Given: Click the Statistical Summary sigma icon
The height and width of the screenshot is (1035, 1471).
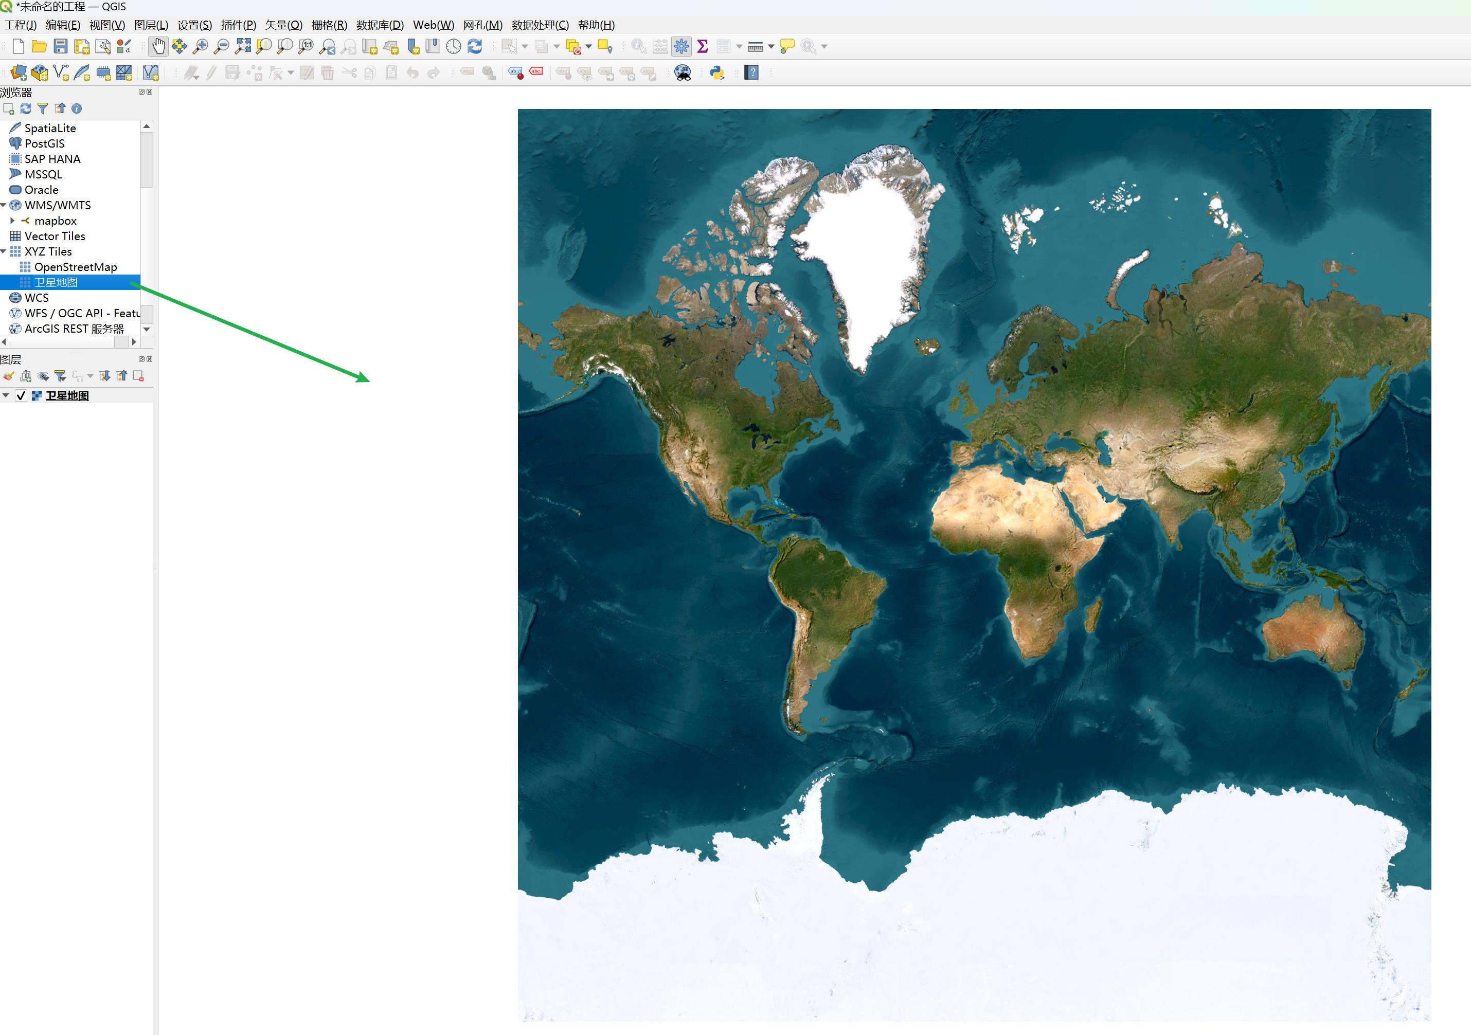Looking at the screenshot, I should (x=703, y=46).
